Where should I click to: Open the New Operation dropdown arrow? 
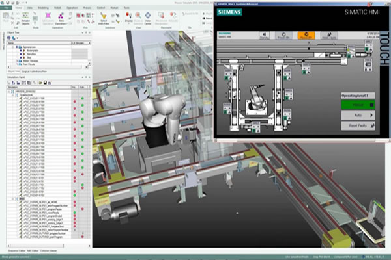pos(66,24)
